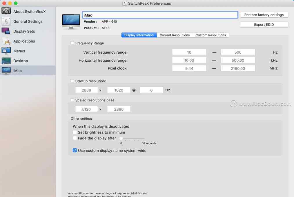Open the Menus pane
Screen dimensions: 294x197
pos(19,51)
